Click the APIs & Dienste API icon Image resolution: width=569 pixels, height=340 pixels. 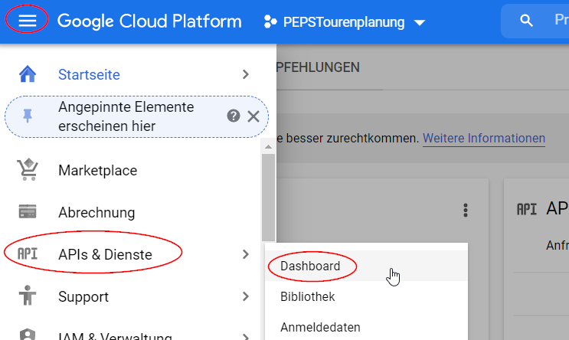coord(28,254)
